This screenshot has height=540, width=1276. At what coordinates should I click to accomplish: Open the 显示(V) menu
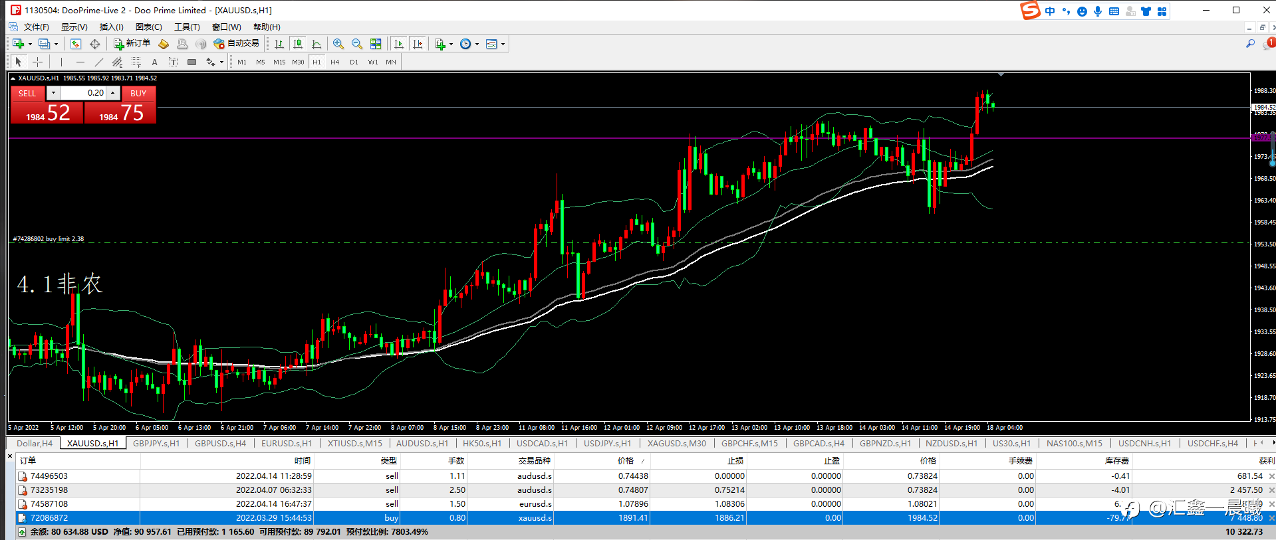pyautogui.click(x=74, y=27)
